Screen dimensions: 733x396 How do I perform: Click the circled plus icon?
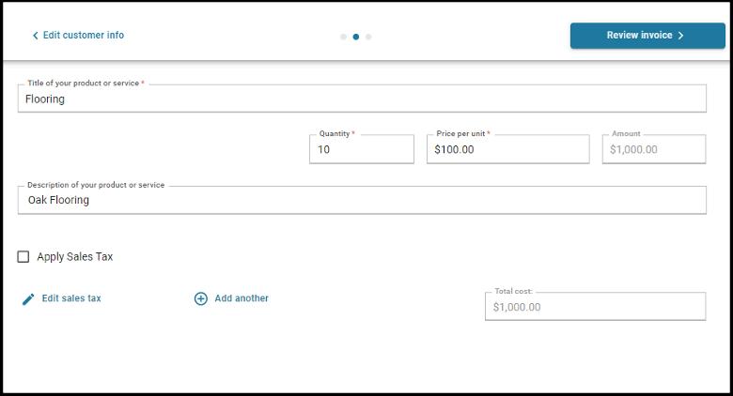coord(200,298)
